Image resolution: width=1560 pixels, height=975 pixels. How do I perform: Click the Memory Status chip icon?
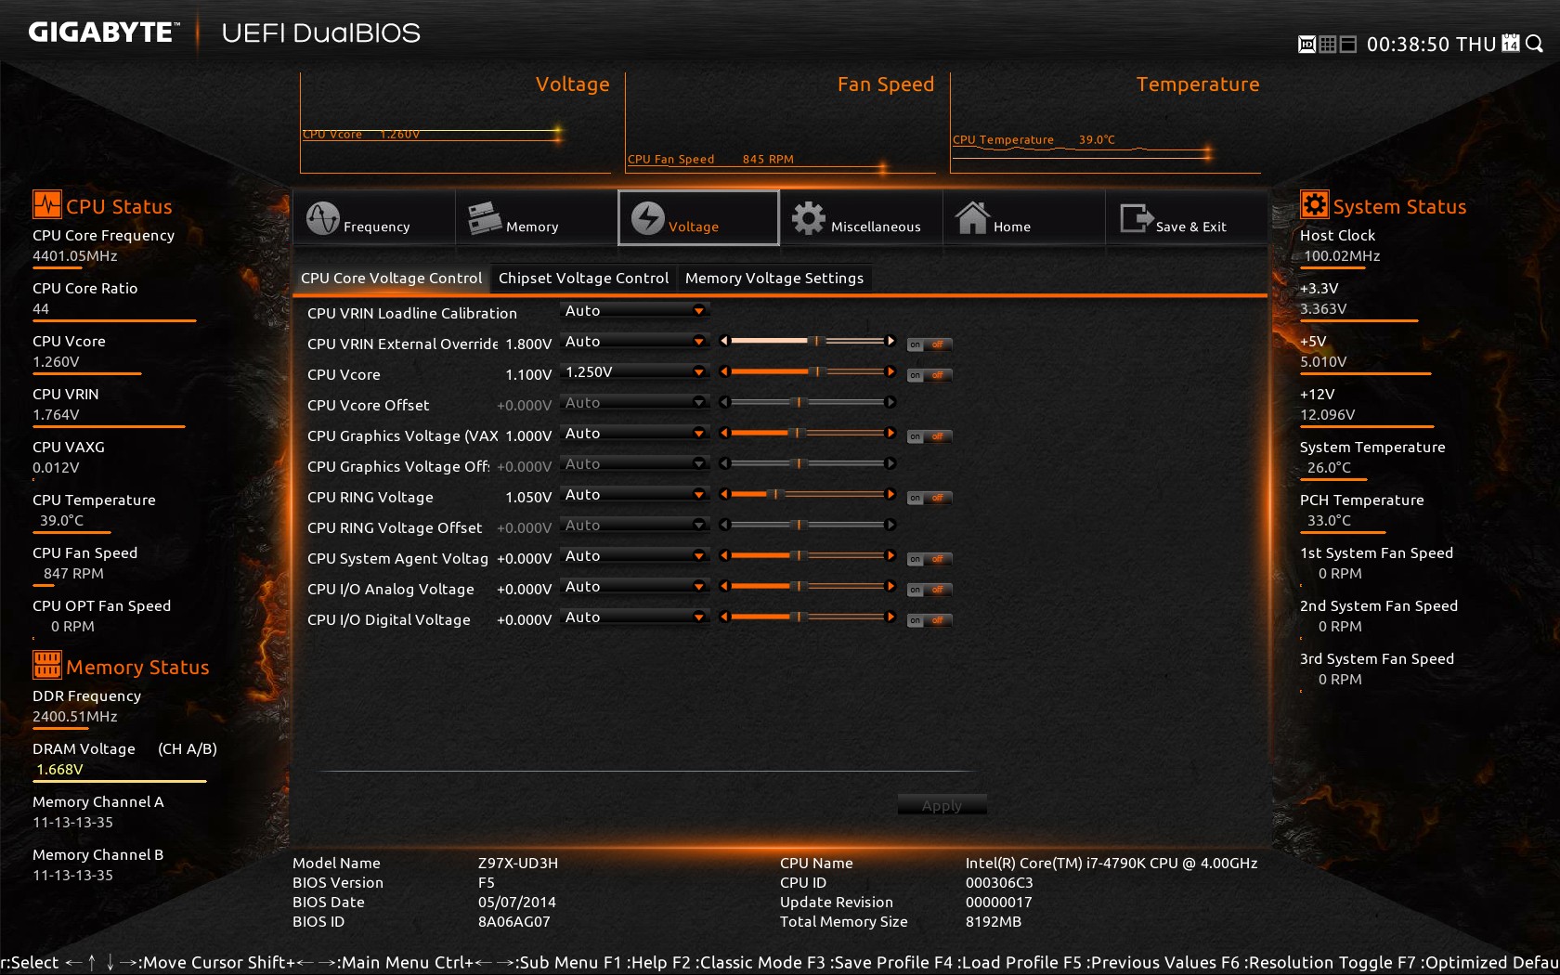[x=47, y=665]
